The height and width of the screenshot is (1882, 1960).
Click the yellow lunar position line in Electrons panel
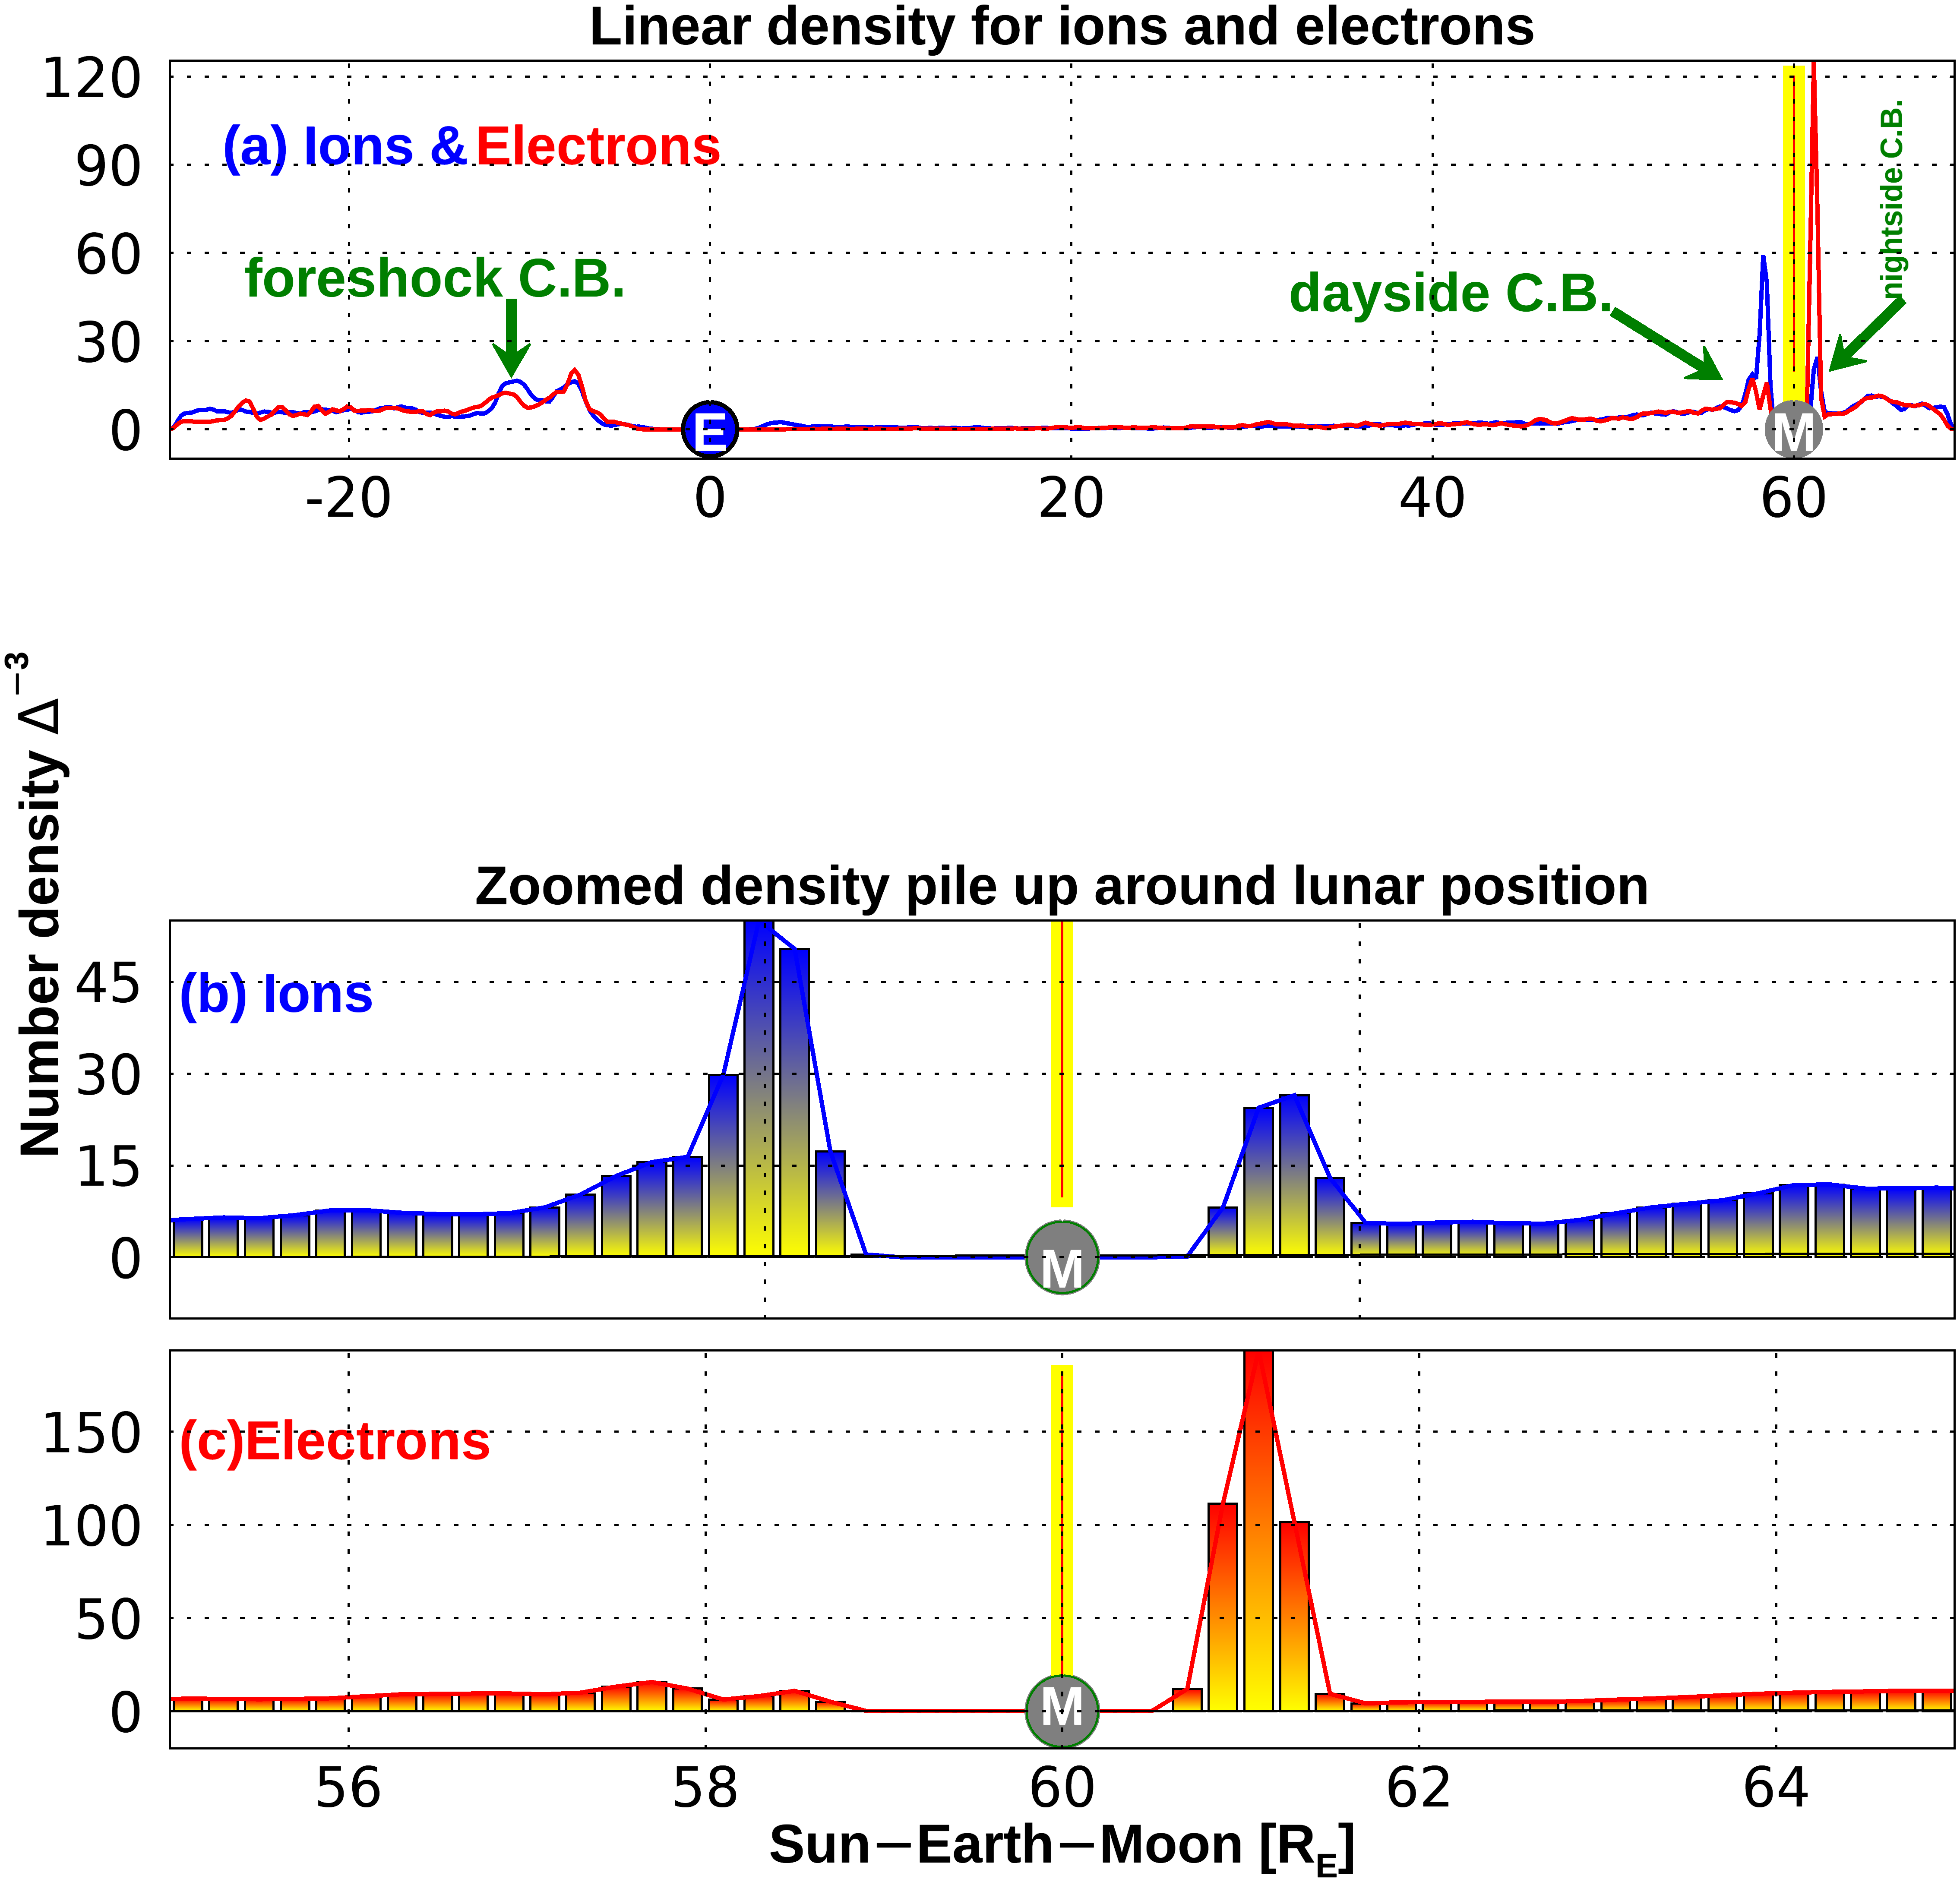point(1062,1520)
